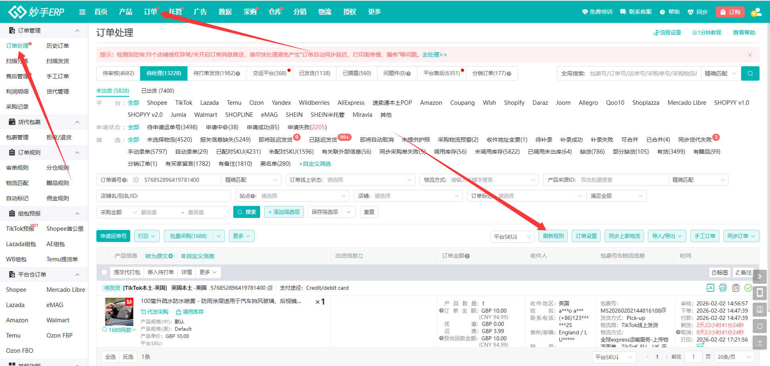
Task: Click the clipboard checklist icon on the order
Action: click(x=735, y=287)
